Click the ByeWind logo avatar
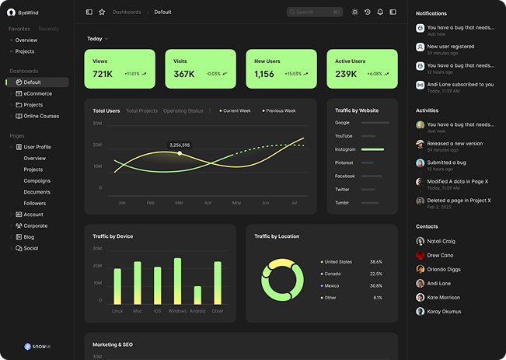This screenshot has width=506, height=360. pos(11,12)
